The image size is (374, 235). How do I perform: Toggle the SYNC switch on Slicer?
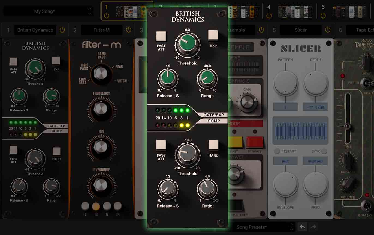tap(324, 151)
